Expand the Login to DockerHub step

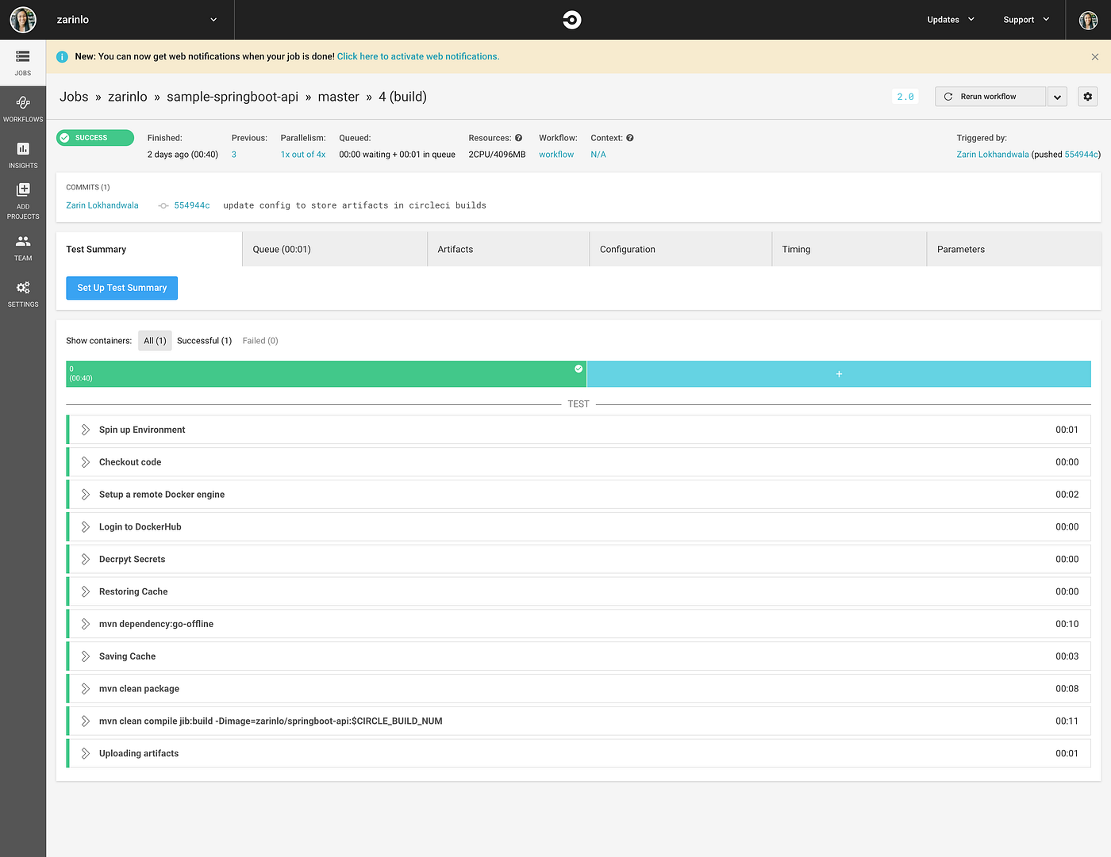(579, 527)
